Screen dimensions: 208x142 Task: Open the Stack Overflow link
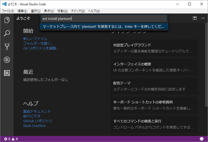click(x=34, y=126)
